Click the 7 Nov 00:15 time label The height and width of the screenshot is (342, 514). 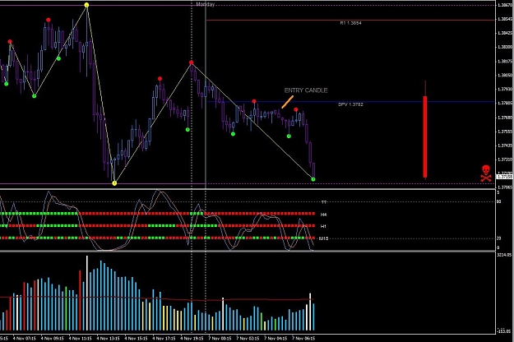[x=220, y=338]
